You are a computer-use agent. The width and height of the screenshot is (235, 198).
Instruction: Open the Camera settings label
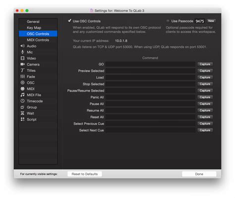point(33,65)
